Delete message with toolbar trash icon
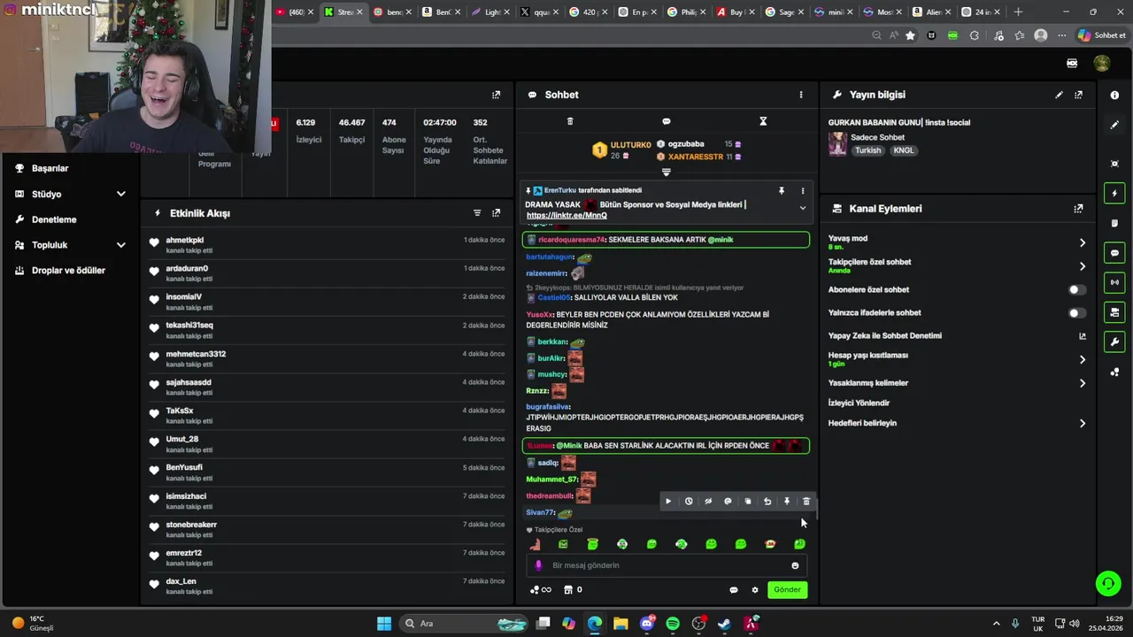The image size is (1133, 637). tap(806, 502)
